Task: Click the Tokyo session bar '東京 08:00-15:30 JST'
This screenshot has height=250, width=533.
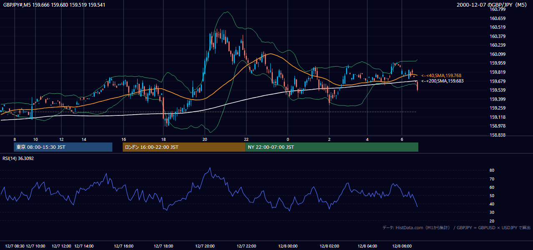Action: coord(63,147)
